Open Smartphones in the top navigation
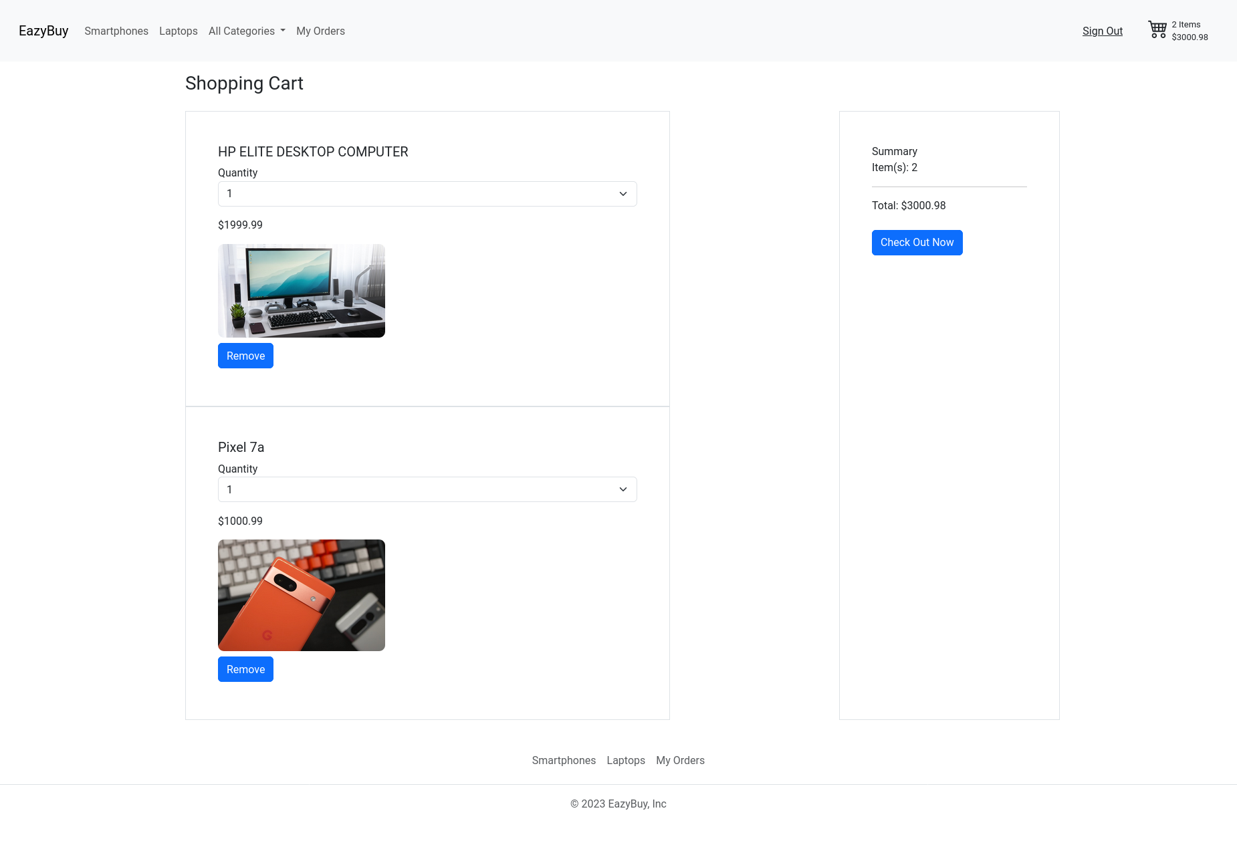This screenshot has height=849, width=1237. [x=116, y=31]
